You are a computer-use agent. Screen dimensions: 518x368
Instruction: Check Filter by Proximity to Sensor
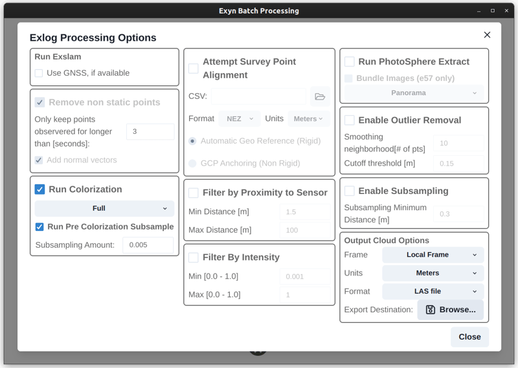click(194, 193)
